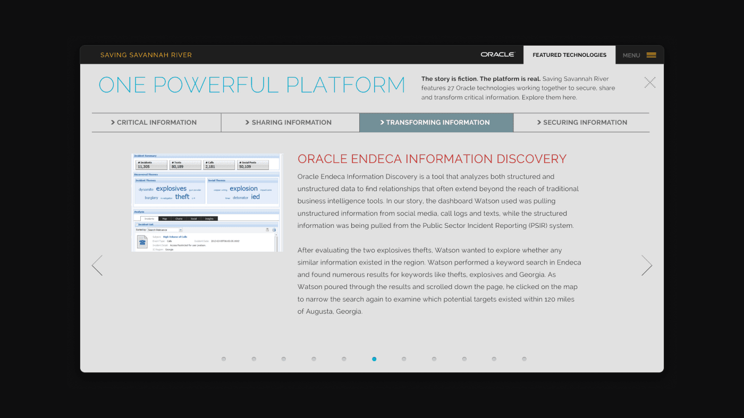Click the Oracle Endeca Information Discovery heading
744x418 pixels.
(x=432, y=159)
